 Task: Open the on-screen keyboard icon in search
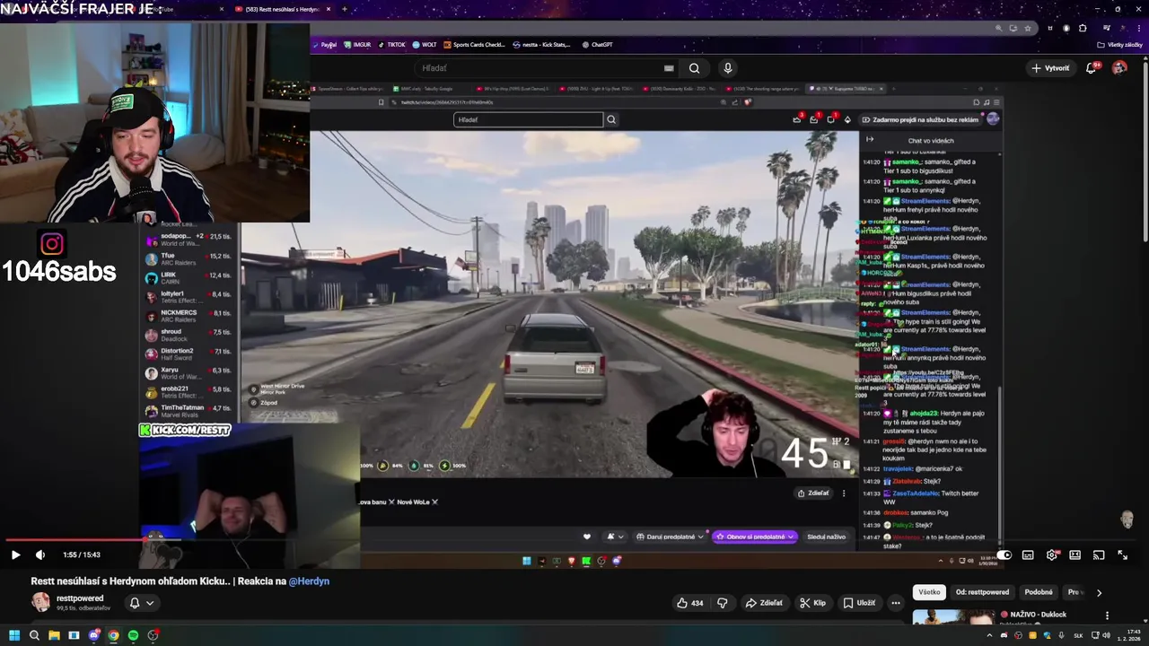coord(669,68)
